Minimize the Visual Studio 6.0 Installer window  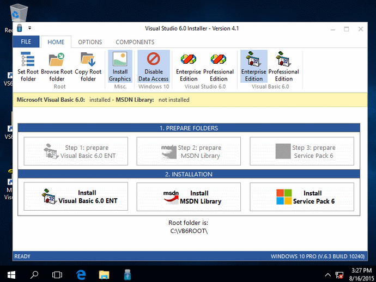[333, 29]
